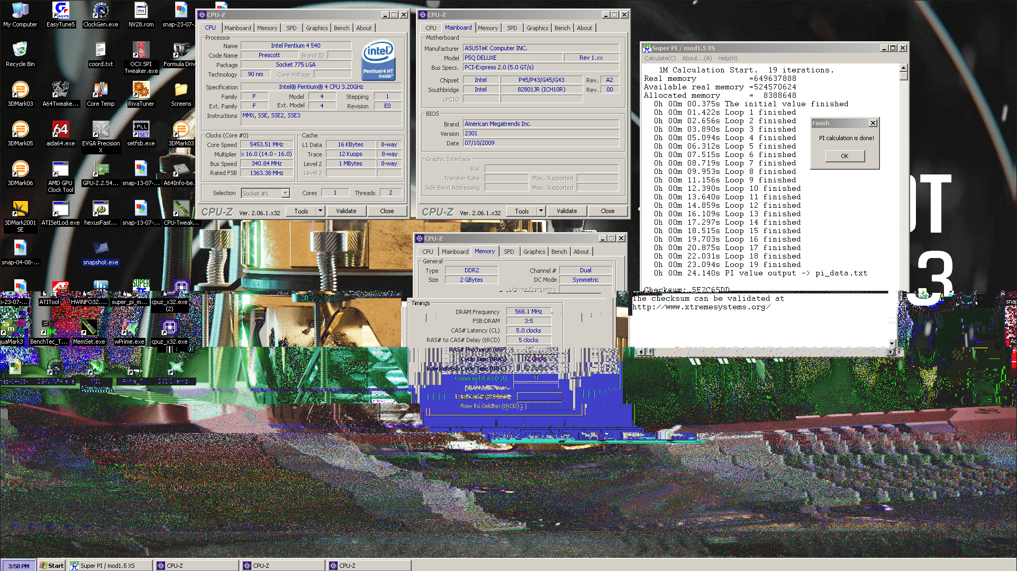1017x571 pixels.
Task: Open A64Info desktop icon
Action: pyautogui.click(x=179, y=173)
